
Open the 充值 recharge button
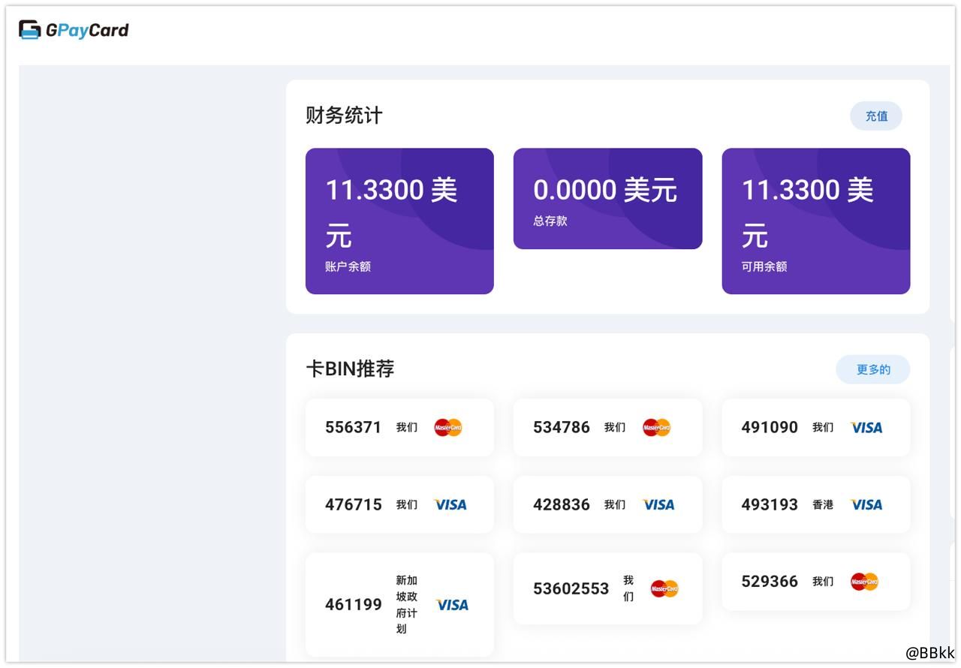pos(876,116)
